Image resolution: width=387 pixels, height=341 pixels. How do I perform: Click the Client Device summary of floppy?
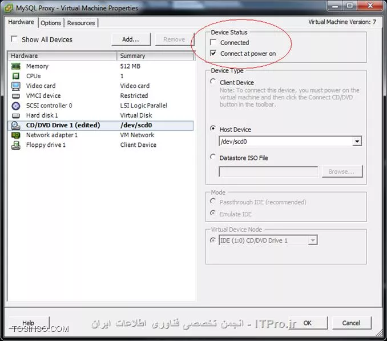[138, 145]
